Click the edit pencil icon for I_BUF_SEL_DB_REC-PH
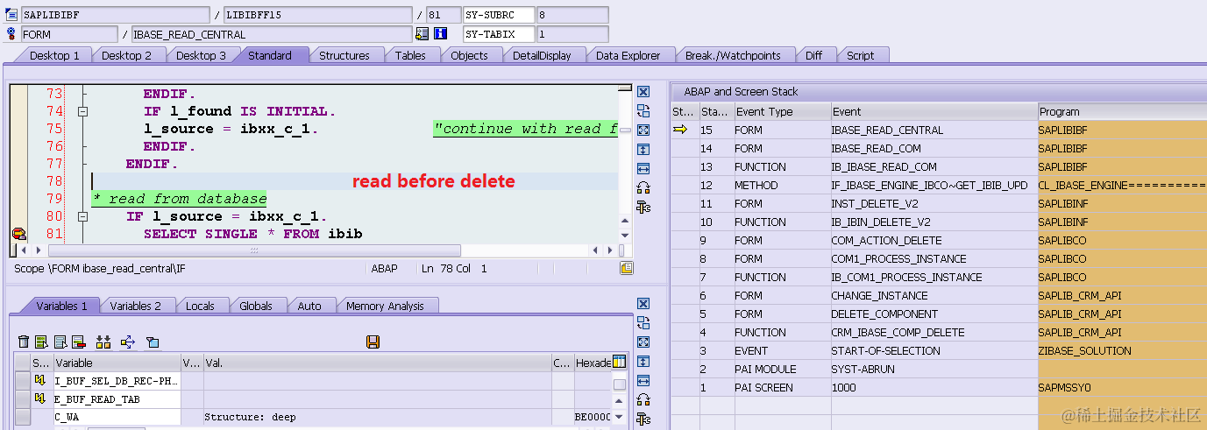 39,380
